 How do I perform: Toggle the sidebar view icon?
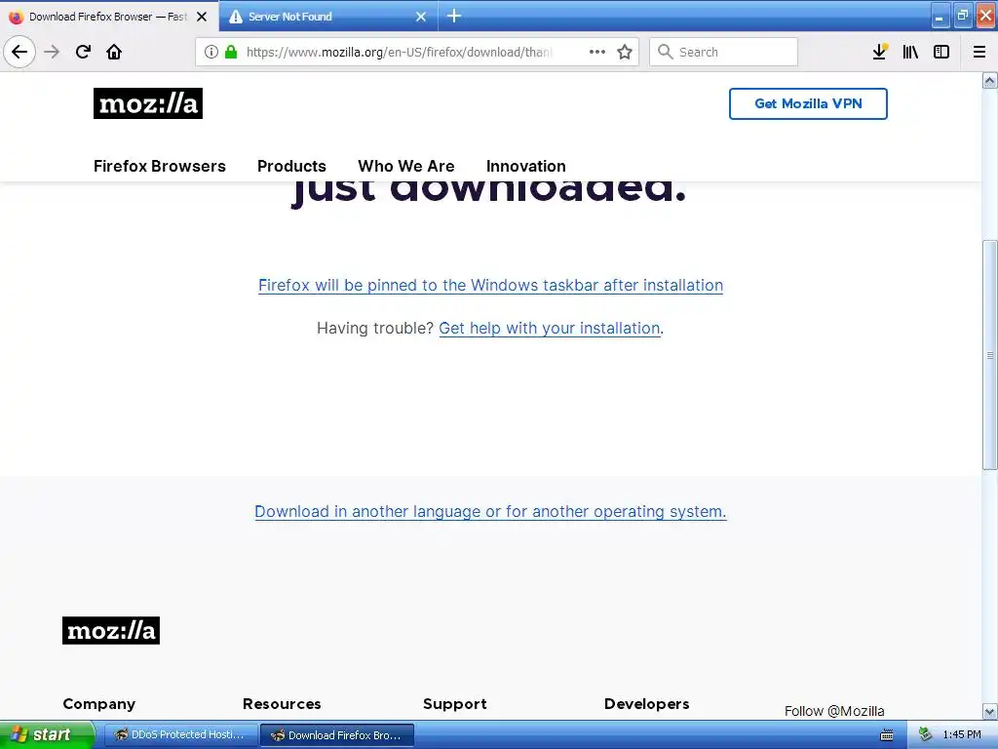coord(941,52)
